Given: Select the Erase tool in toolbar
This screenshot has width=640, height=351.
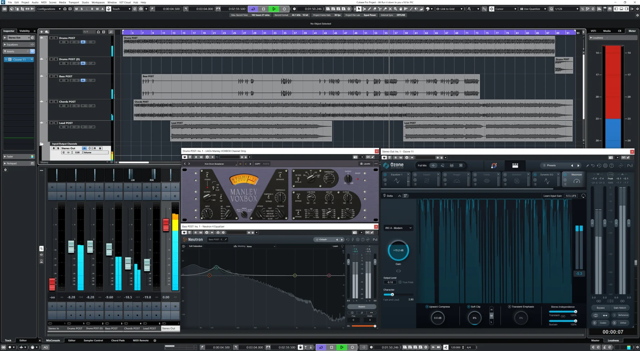Looking at the screenshot, I should [374, 9].
